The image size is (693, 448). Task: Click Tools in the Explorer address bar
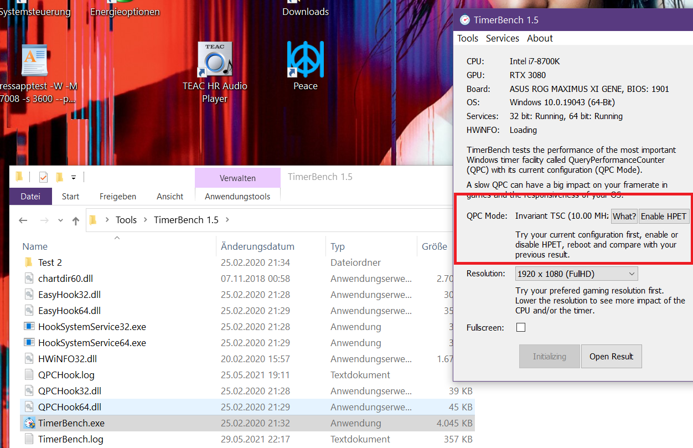coord(126,220)
